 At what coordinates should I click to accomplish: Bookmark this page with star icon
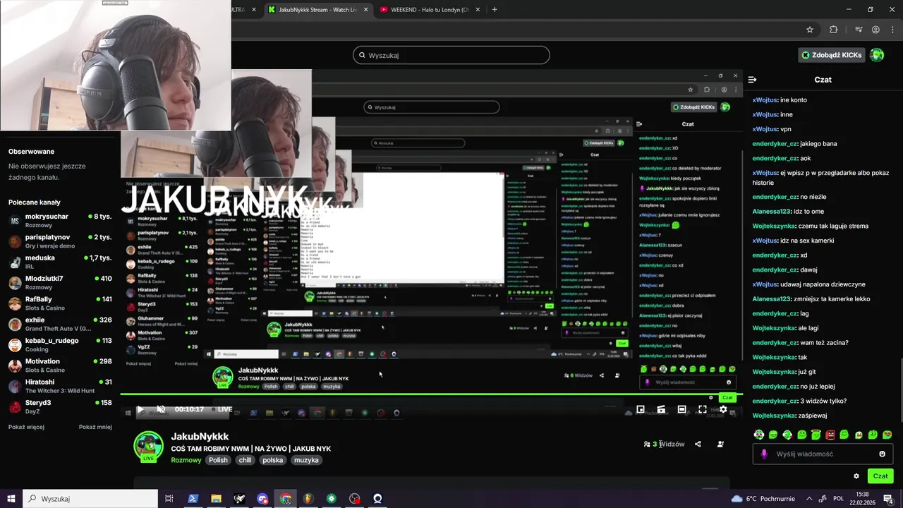coord(810,30)
